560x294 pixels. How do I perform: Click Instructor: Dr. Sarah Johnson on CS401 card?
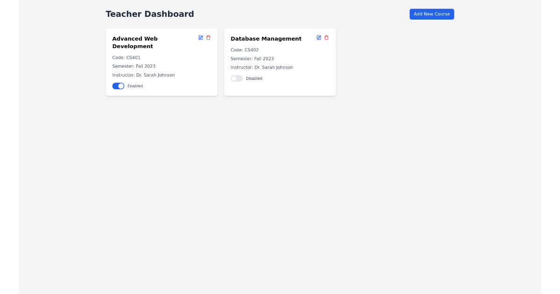tap(143, 75)
